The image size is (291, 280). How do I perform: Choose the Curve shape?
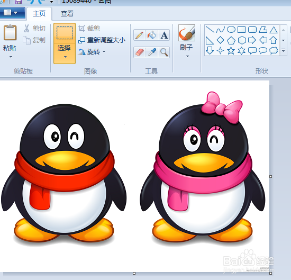221,30
